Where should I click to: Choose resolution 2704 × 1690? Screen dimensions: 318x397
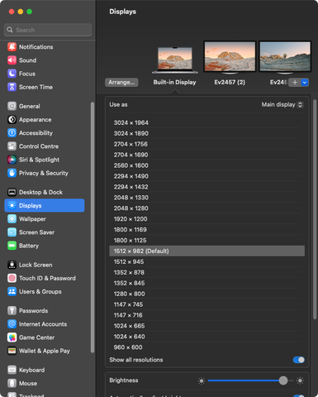click(x=206, y=155)
